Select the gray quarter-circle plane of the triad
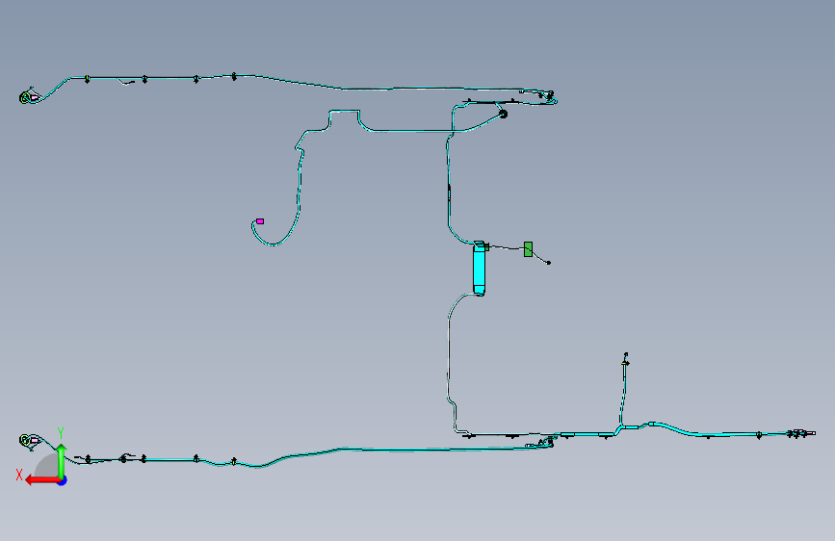Image resolution: width=835 pixels, height=541 pixels. point(47,465)
